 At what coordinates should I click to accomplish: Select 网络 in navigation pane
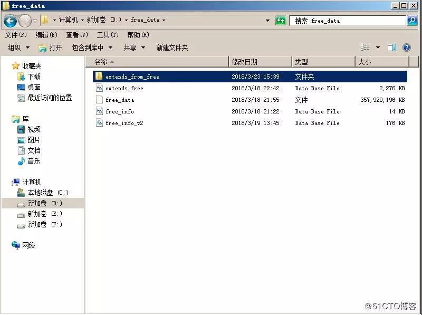coord(28,245)
